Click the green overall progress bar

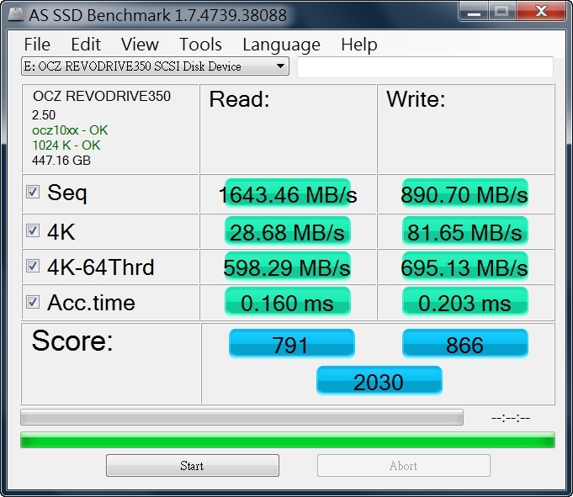pyautogui.click(x=288, y=440)
